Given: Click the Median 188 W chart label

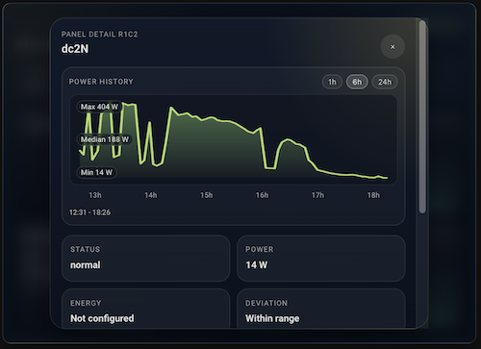Looking at the screenshot, I should coord(105,139).
